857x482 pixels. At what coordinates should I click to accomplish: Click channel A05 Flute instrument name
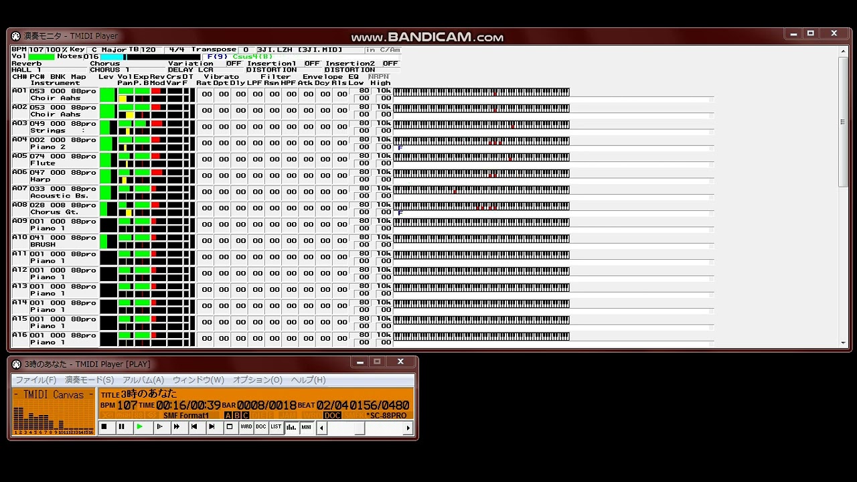pyautogui.click(x=43, y=163)
